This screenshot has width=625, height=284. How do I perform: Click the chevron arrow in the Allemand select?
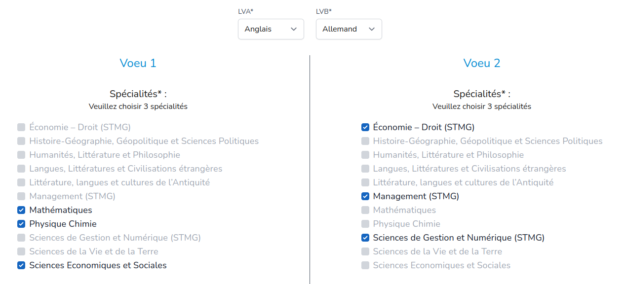pyautogui.click(x=372, y=29)
